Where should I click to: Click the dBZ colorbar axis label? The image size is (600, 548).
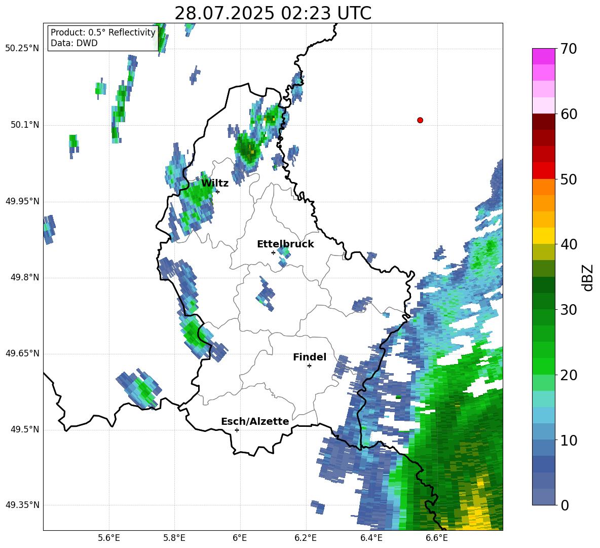(x=588, y=277)
